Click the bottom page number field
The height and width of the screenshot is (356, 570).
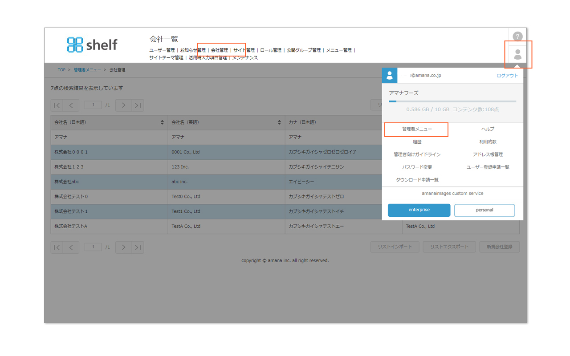(93, 247)
